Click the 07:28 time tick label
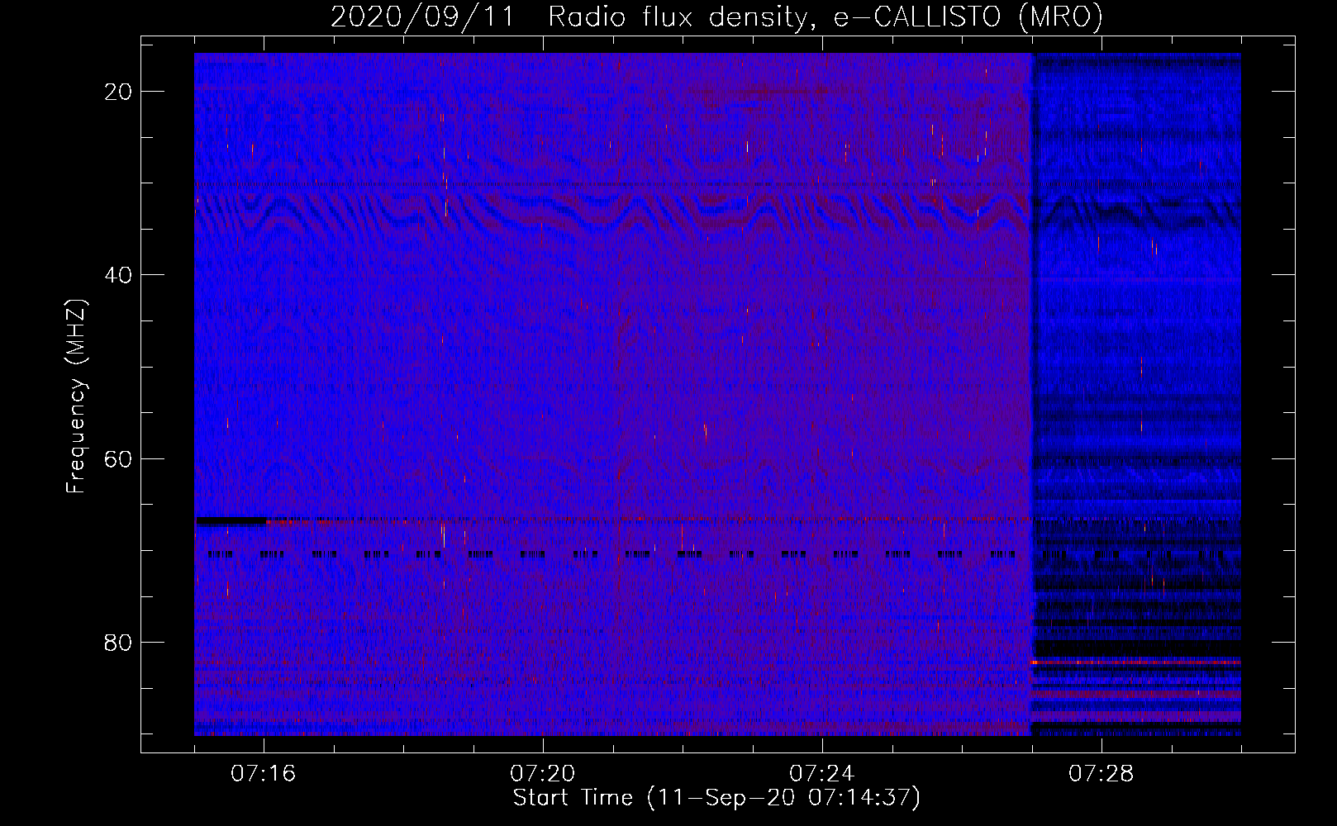The width and height of the screenshot is (1337, 826). pyautogui.click(x=1101, y=774)
